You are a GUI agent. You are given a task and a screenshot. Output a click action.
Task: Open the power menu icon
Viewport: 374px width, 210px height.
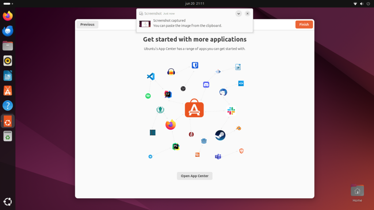click(368, 4)
